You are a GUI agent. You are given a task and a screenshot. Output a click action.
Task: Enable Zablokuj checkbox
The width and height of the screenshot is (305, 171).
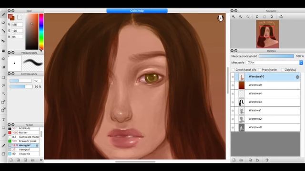pos(283,70)
